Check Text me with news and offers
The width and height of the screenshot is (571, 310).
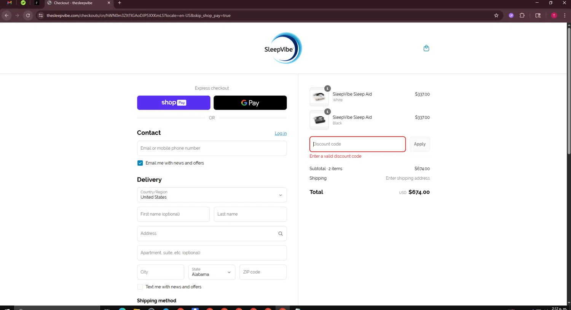tap(140, 287)
